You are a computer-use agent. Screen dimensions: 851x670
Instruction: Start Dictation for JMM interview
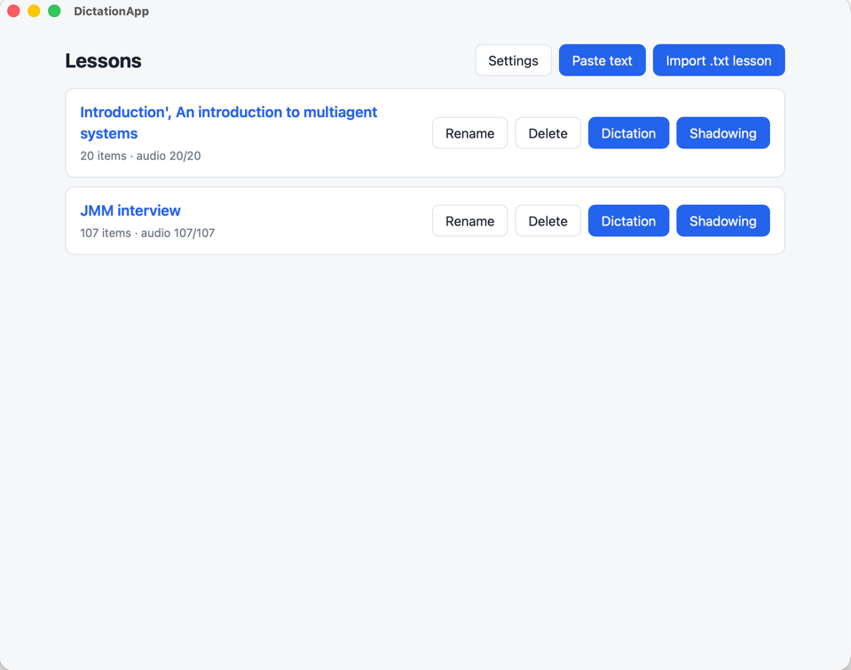coord(628,221)
